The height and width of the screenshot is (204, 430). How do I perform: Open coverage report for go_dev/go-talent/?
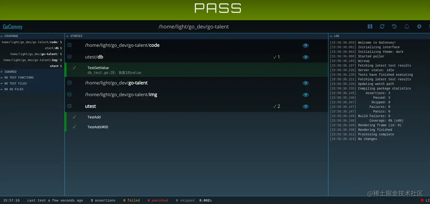coord(36,54)
